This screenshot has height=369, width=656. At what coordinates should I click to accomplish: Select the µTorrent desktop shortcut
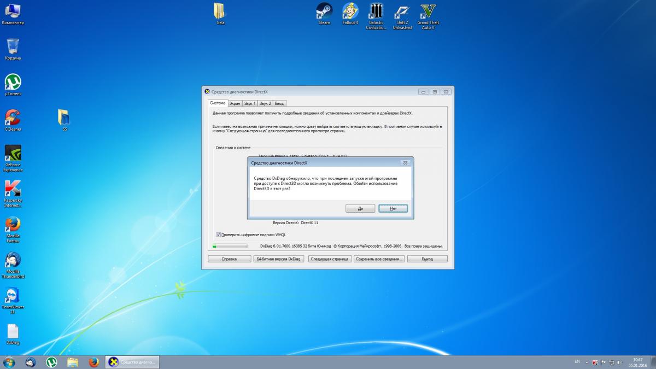[13, 85]
